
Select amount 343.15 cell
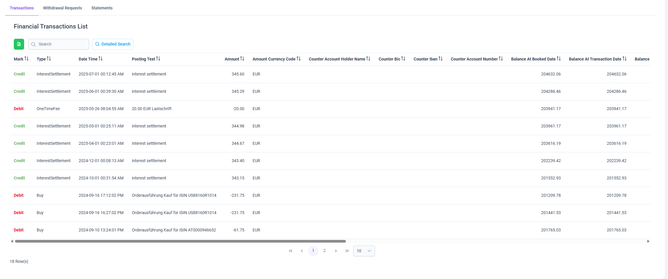238,178
